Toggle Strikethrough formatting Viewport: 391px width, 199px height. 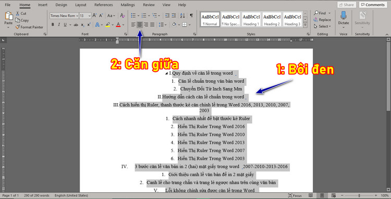point(76,24)
